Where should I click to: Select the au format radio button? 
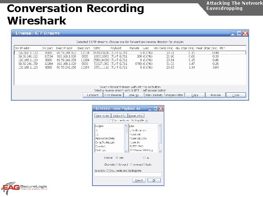pyautogui.click(x=144, y=158)
